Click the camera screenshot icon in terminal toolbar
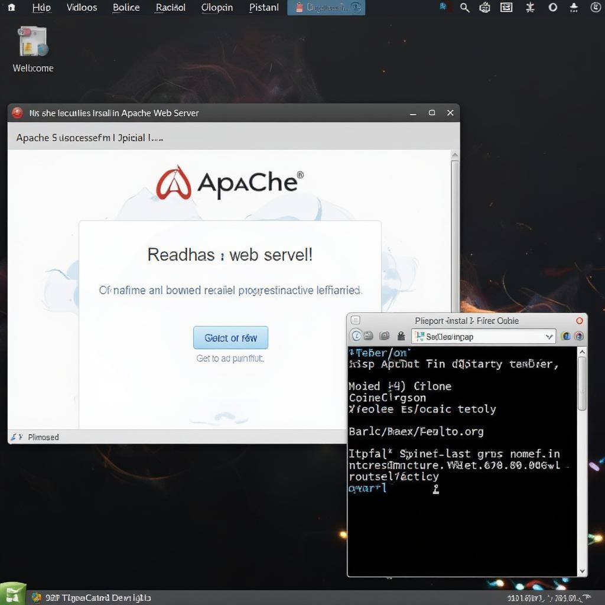 tap(384, 336)
